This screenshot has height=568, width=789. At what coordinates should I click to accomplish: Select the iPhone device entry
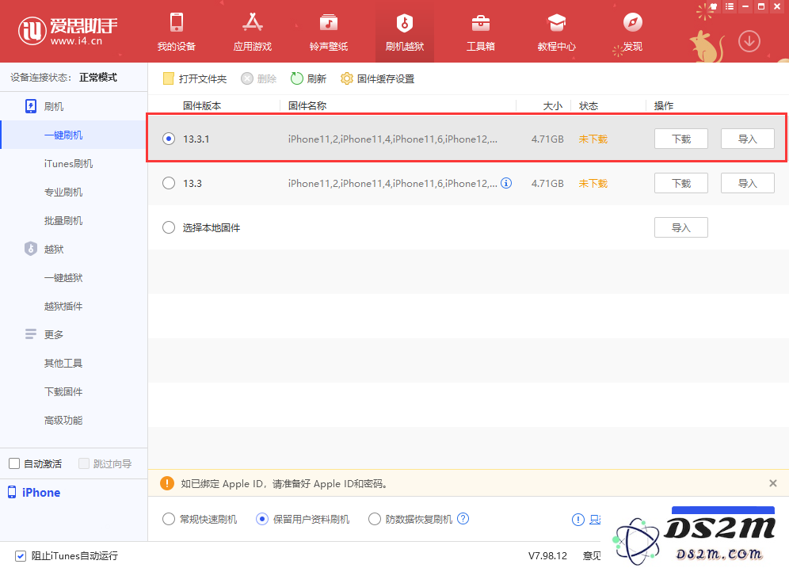pos(34,493)
